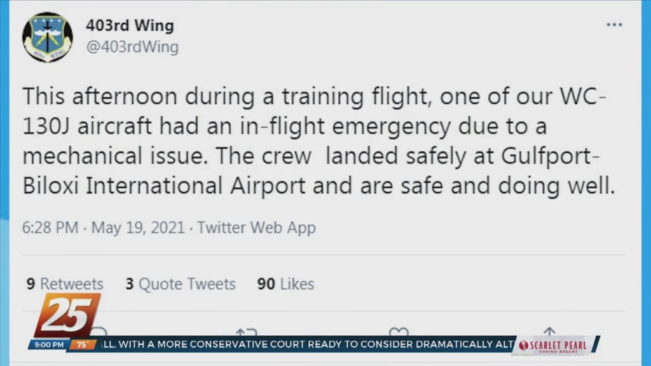Screen dimensions: 651x366
Task: Click the 9:00 PM time display
Action: click(49, 344)
